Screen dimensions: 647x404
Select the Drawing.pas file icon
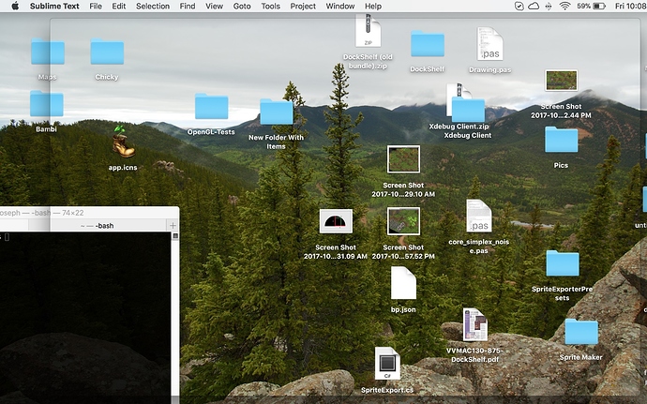489,44
